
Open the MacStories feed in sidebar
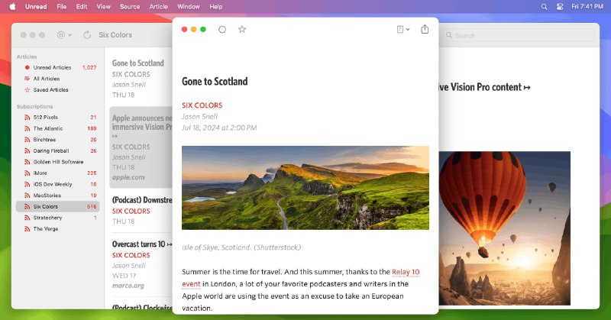[x=48, y=196]
